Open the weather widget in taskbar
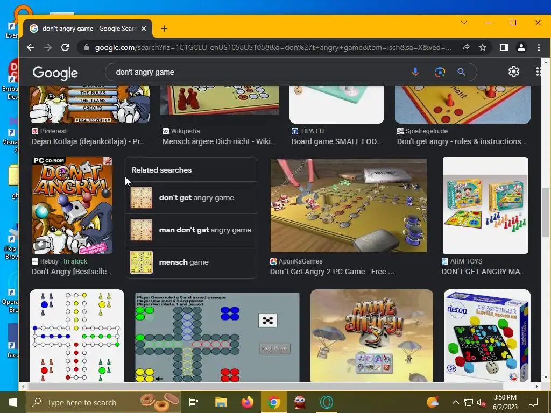The height and width of the screenshot is (413, 551). (x=433, y=402)
